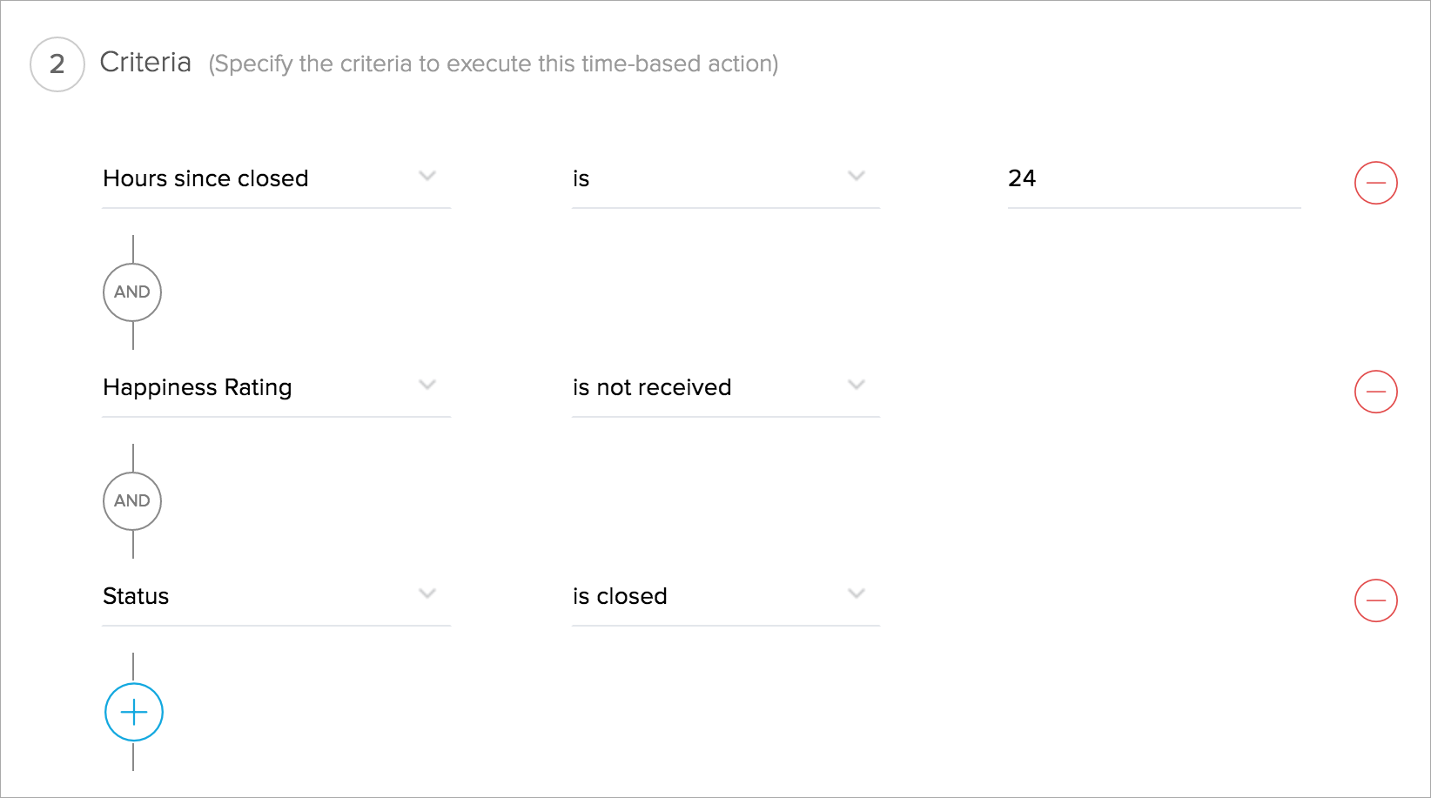Toggle the second AND operator above Status

[x=132, y=501]
